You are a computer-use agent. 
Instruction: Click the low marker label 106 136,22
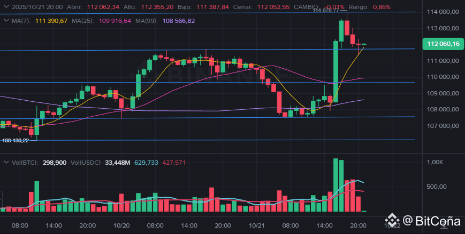point(16,141)
